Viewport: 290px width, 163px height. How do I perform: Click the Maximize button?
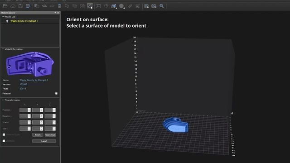50,135
